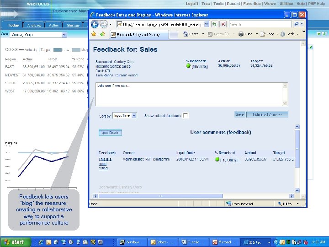The image size is (329, 247).
Task: Click Favorites link in WebFOCUS header
Action: (252, 4)
